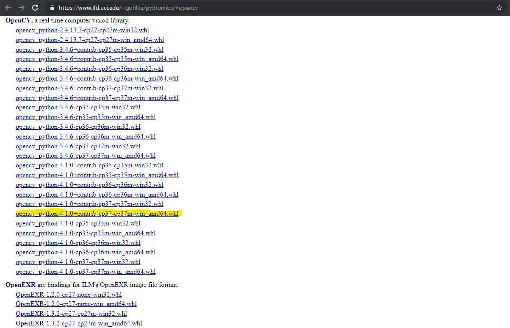Download OpenEXR-1.3.2-cp27-cp27m-win32.whl
Viewport: 510px width, 328px height.
tap(71, 314)
